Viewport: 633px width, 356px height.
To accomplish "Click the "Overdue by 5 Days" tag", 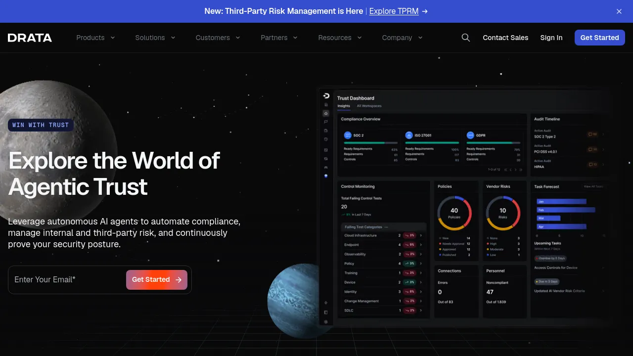I will tap(550, 259).
